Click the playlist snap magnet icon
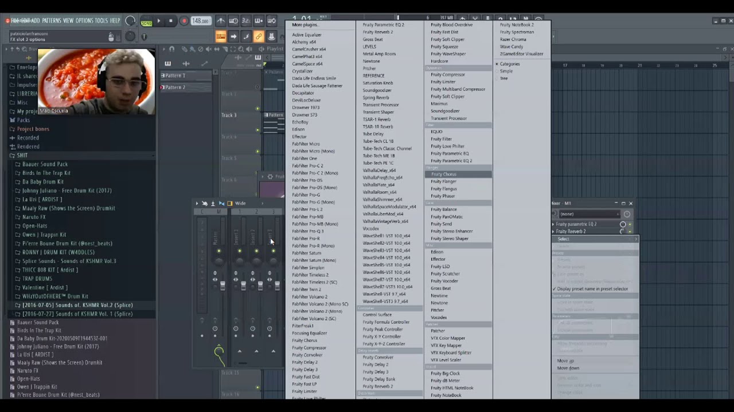Image resolution: width=734 pixels, height=412 pixels. [172, 49]
